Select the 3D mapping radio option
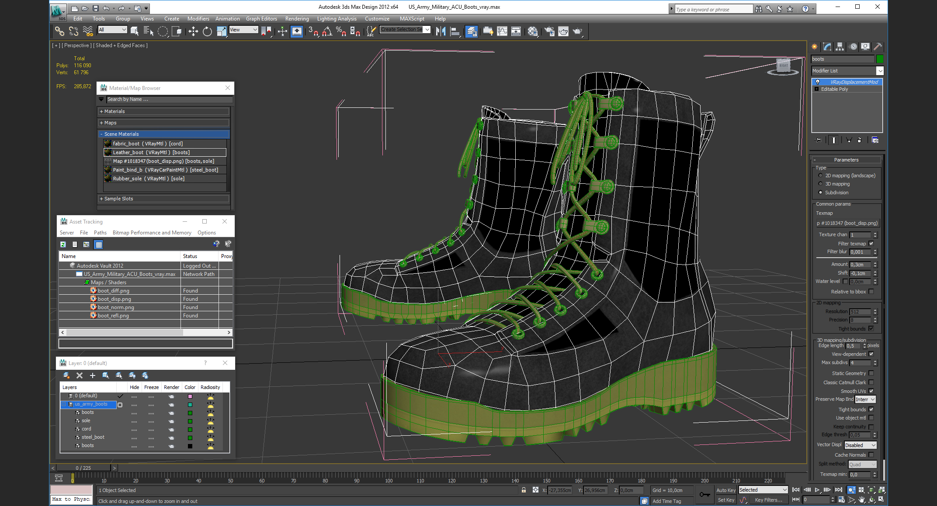 coord(820,184)
